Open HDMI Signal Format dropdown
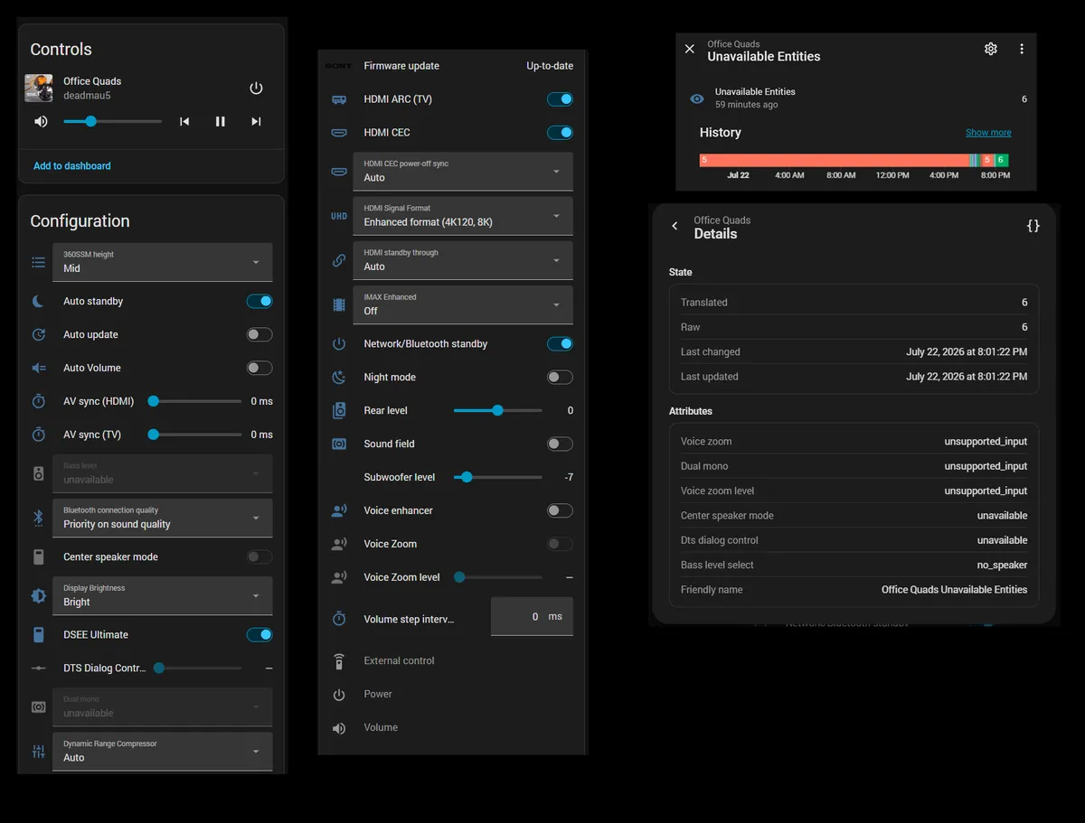 [463, 216]
